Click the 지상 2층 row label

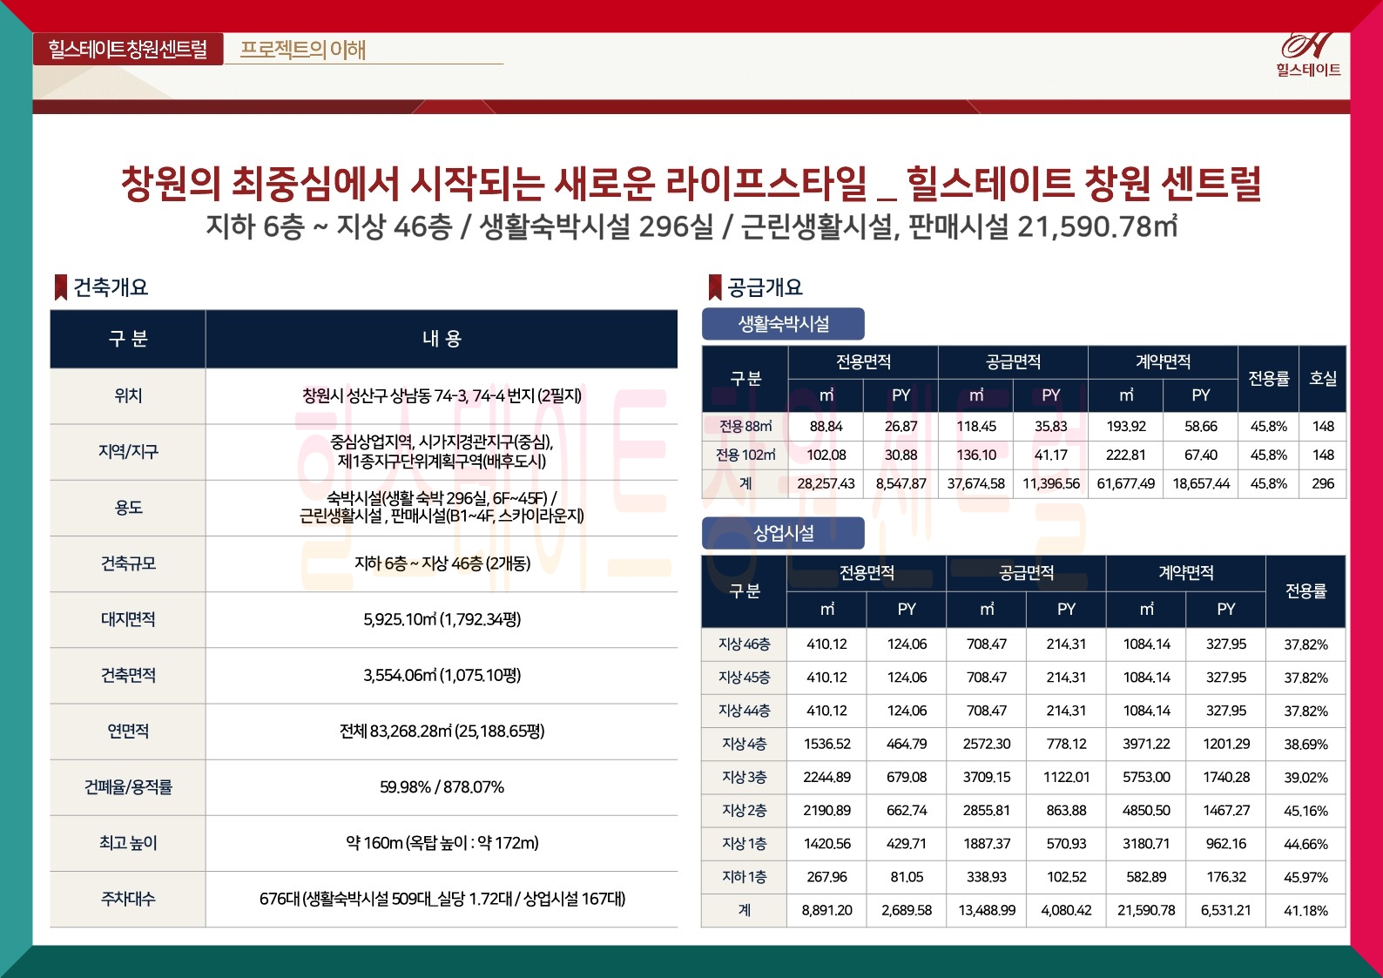(745, 810)
